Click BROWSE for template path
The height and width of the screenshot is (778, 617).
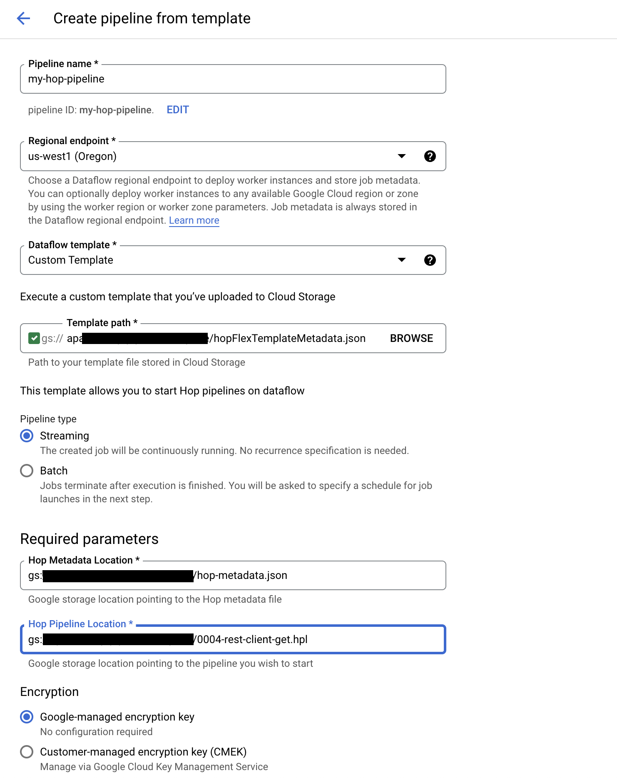[411, 338]
